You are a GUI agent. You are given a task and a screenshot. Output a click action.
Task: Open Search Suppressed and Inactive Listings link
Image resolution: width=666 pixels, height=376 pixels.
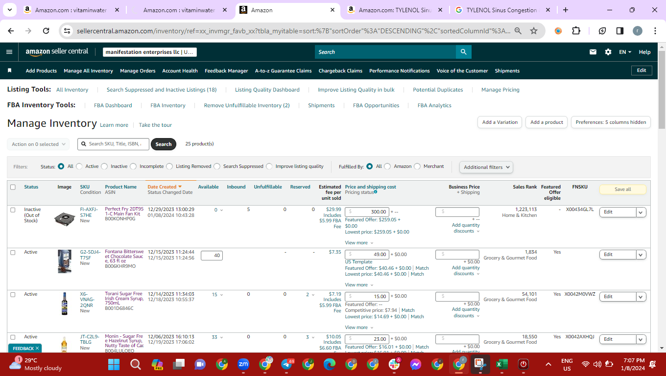point(162,90)
